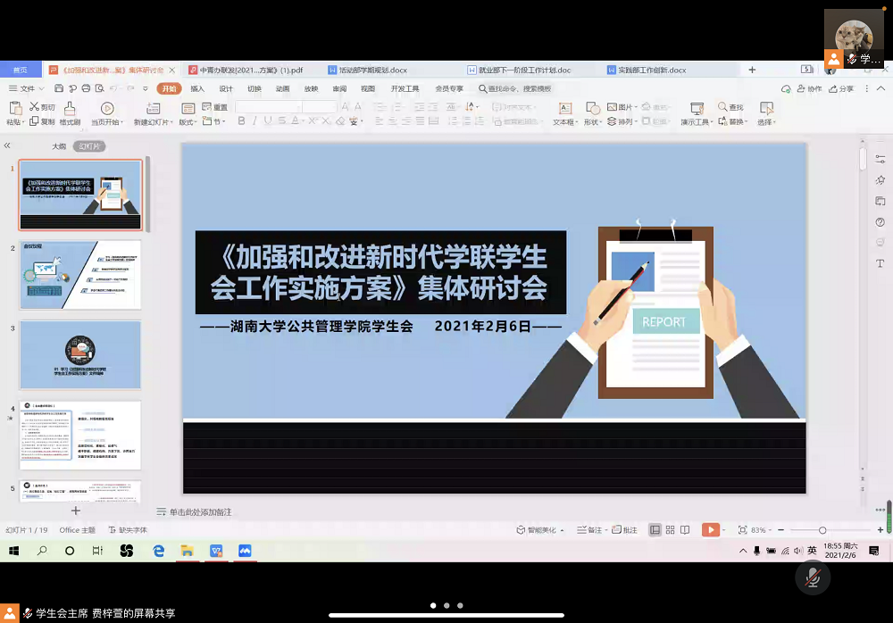Click the Save icon in quick toolbar
The height and width of the screenshot is (623, 893).
point(59,88)
